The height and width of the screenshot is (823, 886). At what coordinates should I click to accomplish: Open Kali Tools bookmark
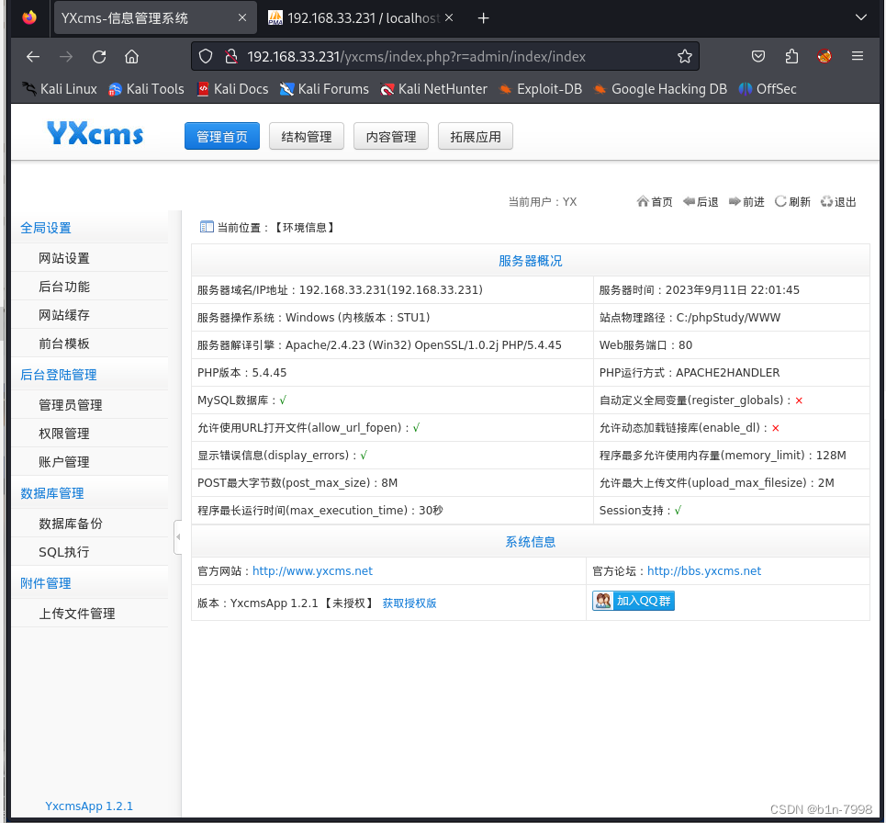tap(146, 89)
